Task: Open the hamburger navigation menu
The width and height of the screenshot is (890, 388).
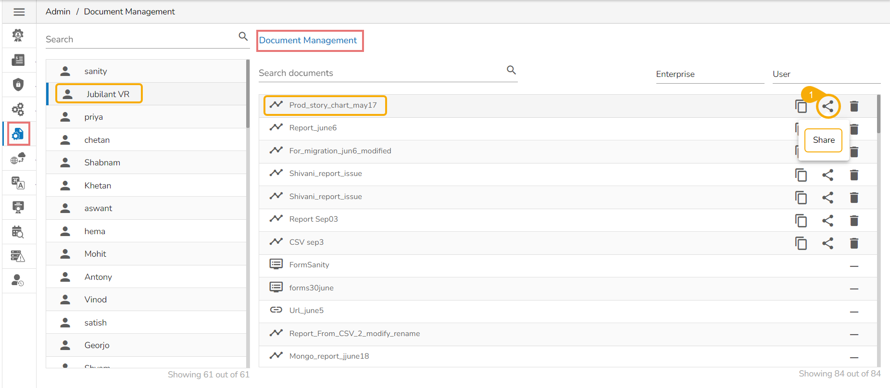Action: (19, 12)
